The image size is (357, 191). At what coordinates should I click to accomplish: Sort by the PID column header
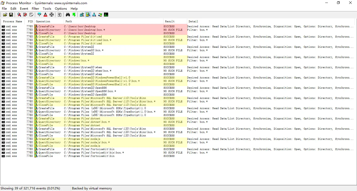tap(29, 21)
